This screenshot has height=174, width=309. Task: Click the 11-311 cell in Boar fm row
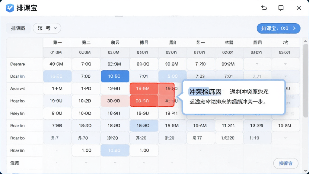coord(229,125)
